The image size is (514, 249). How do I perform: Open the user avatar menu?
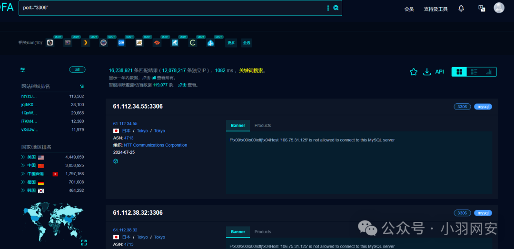[499, 8]
